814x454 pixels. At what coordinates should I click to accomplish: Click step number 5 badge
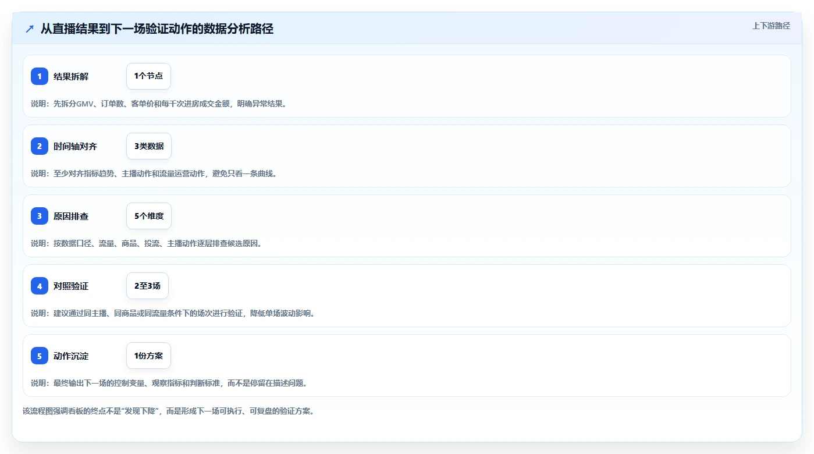[x=40, y=356]
